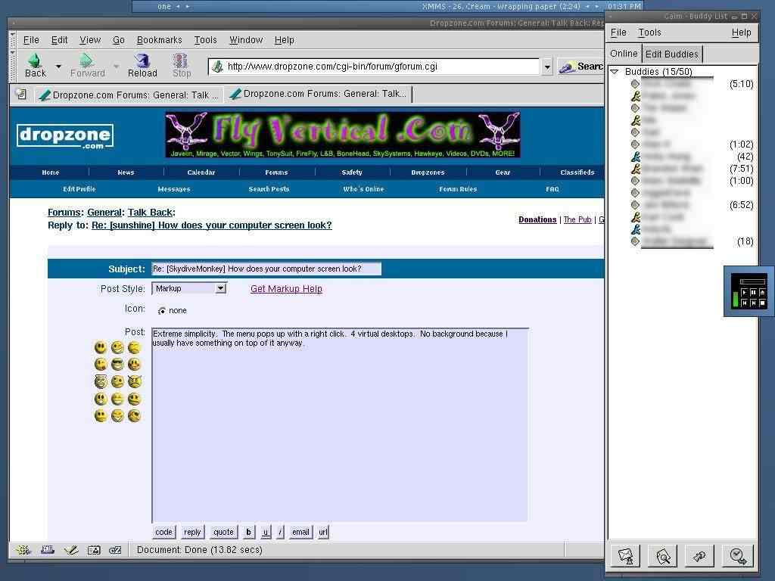Open the URL bar history dropdown arrow
Image resolution: width=775 pixels, height=581 pixels.
pyautogui.click(x=546, y=67)
